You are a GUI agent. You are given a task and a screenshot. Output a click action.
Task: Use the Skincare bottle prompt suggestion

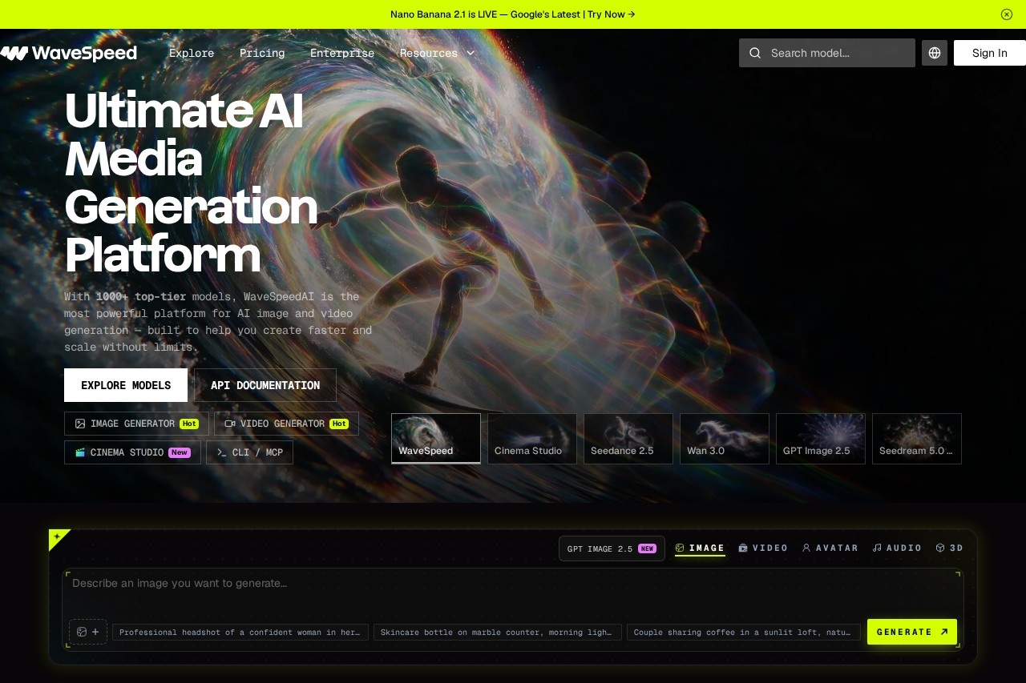[x=498, y=632]
